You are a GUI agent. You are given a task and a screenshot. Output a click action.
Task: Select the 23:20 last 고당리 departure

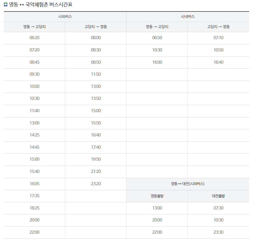(95, 184)
